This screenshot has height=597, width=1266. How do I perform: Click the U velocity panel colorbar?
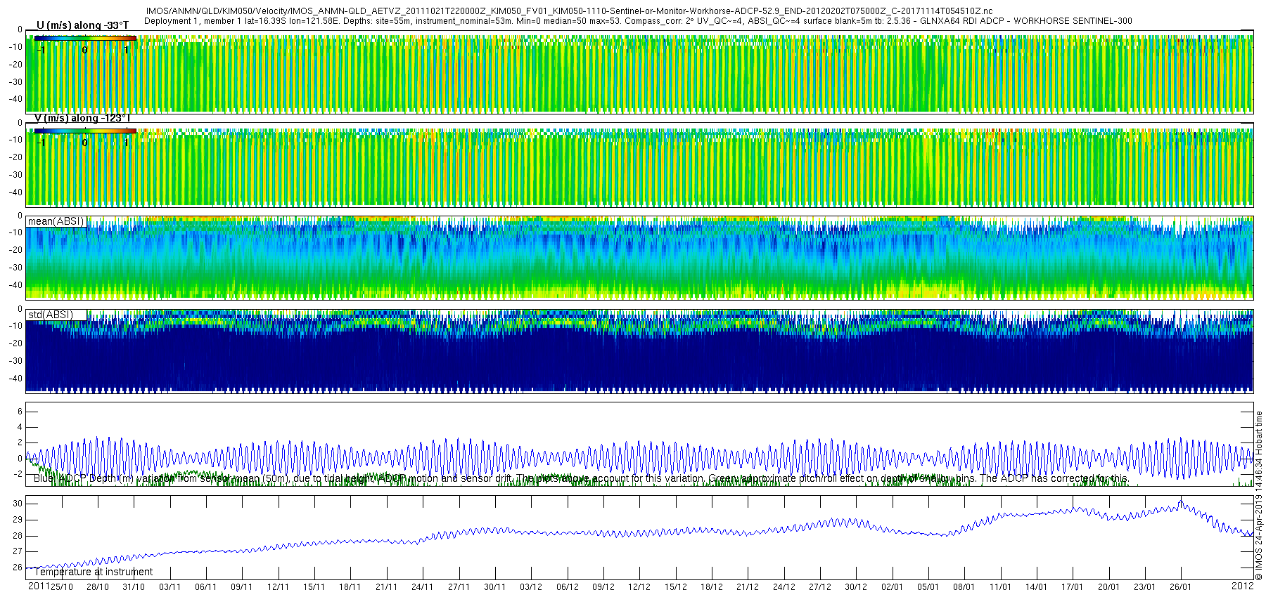pos(85,38)
